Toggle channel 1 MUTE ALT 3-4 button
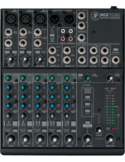This screenshot has width=125, height=162. coord(15,124)
